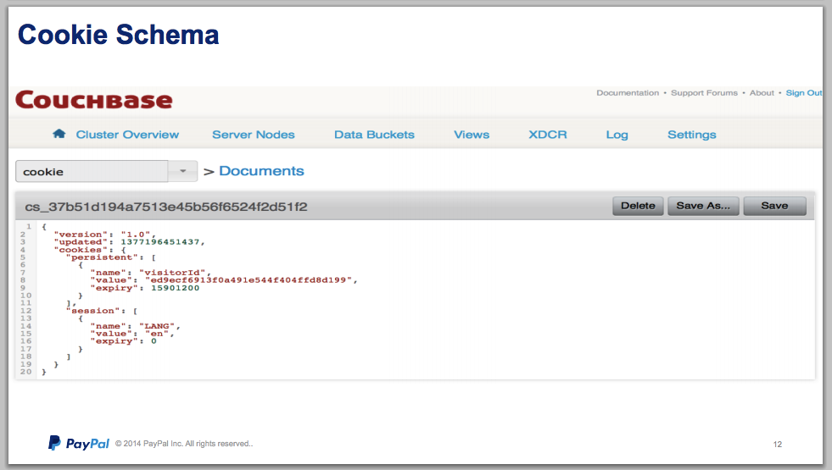The image size is (832, 470).
Task: Open the Views tab
Action: 471,135
